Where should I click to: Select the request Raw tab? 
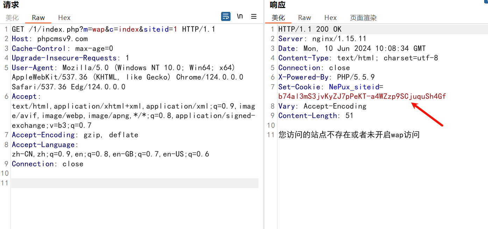tap(38, 17)
